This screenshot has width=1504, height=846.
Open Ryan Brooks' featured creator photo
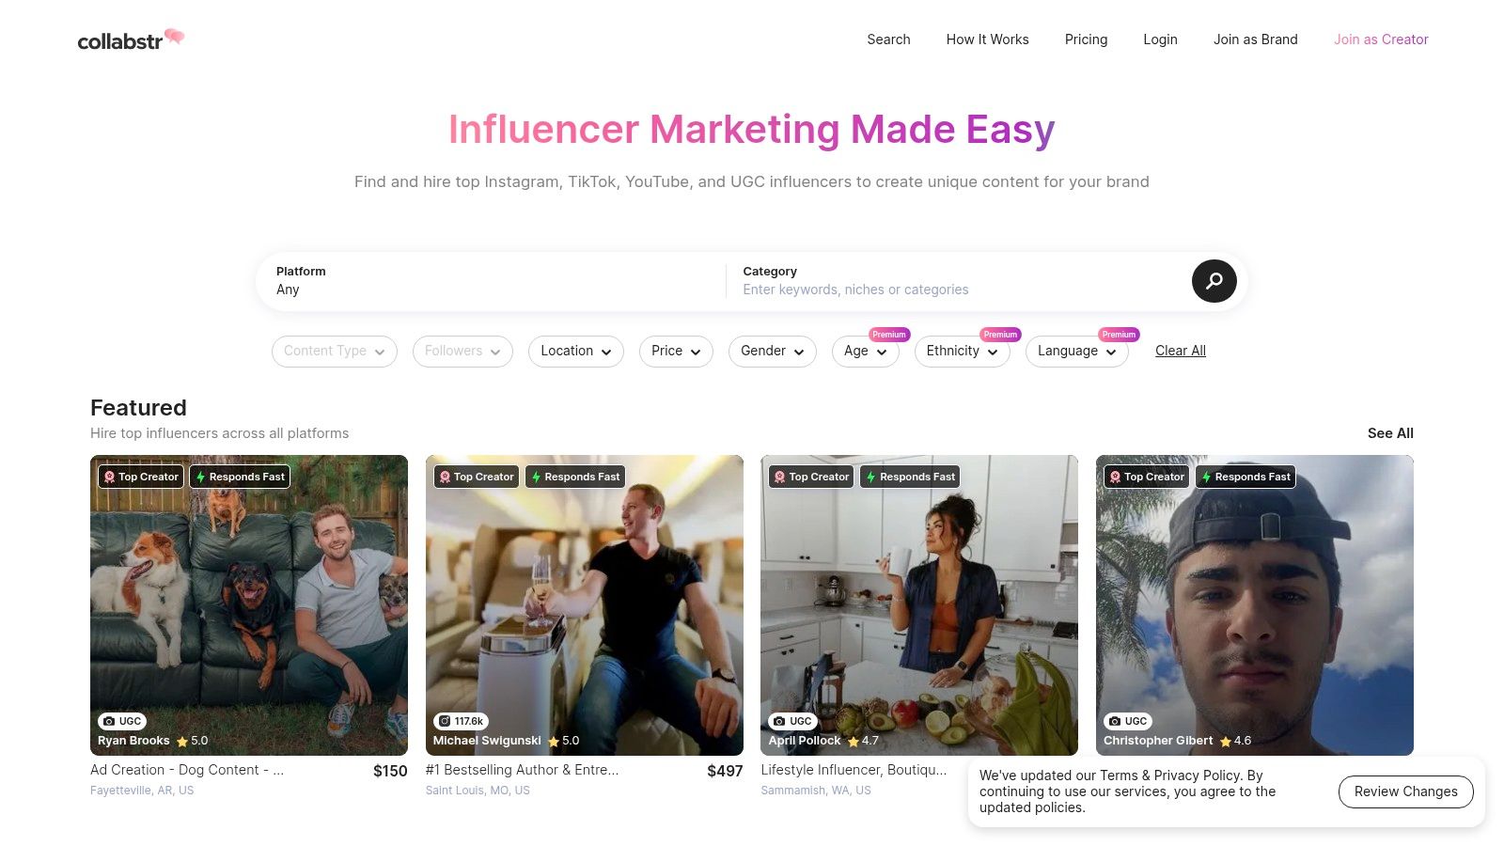click(x=249, y=605)
